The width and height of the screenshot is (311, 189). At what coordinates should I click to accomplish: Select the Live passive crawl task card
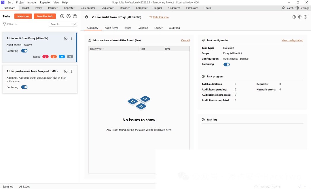pyautogui.click(x=40, y=80)
